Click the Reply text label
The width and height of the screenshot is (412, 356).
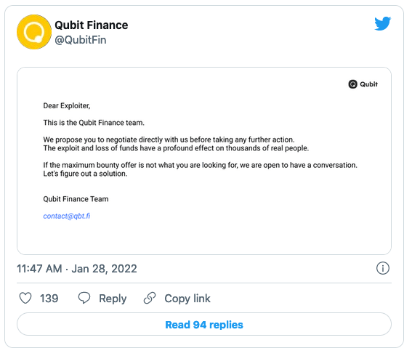(x=113, y=299)
